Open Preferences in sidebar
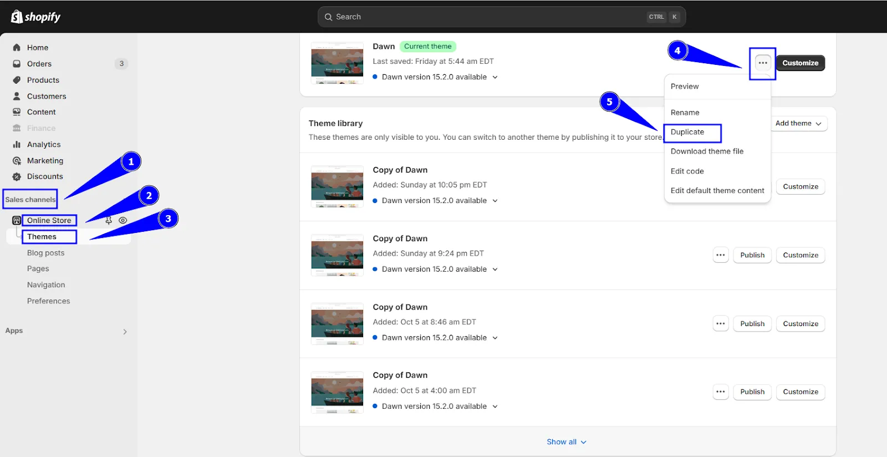This screenshot has width=887, height=457. click(x=48, y=301)
